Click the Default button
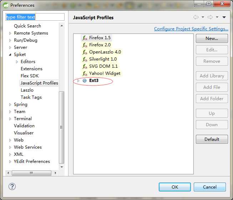 [x=212, y=139]
